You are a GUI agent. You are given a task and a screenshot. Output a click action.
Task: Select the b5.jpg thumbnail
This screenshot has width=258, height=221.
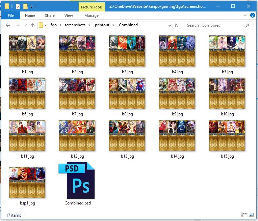[x=227, y=51]
